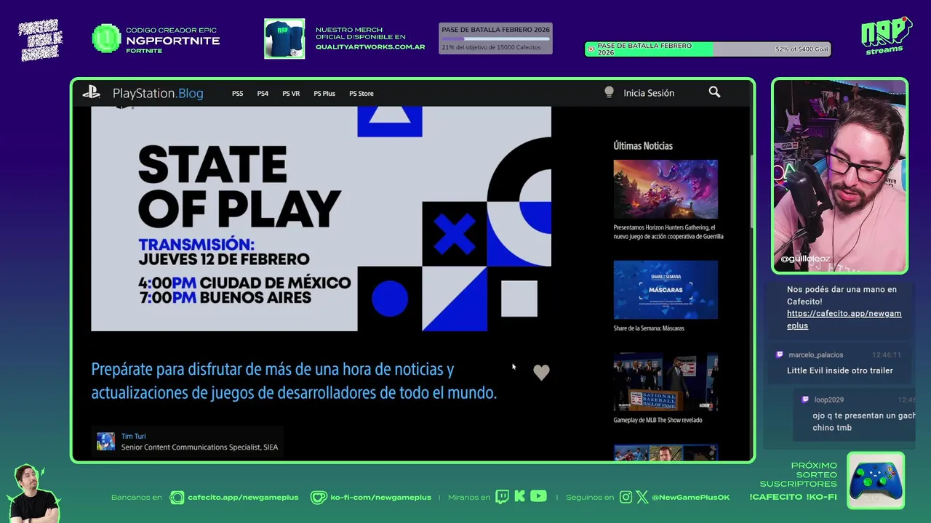The height and width of the screenshot is (523, 931).
Task: Click the PlayStation logo icon
Action: 91,92
